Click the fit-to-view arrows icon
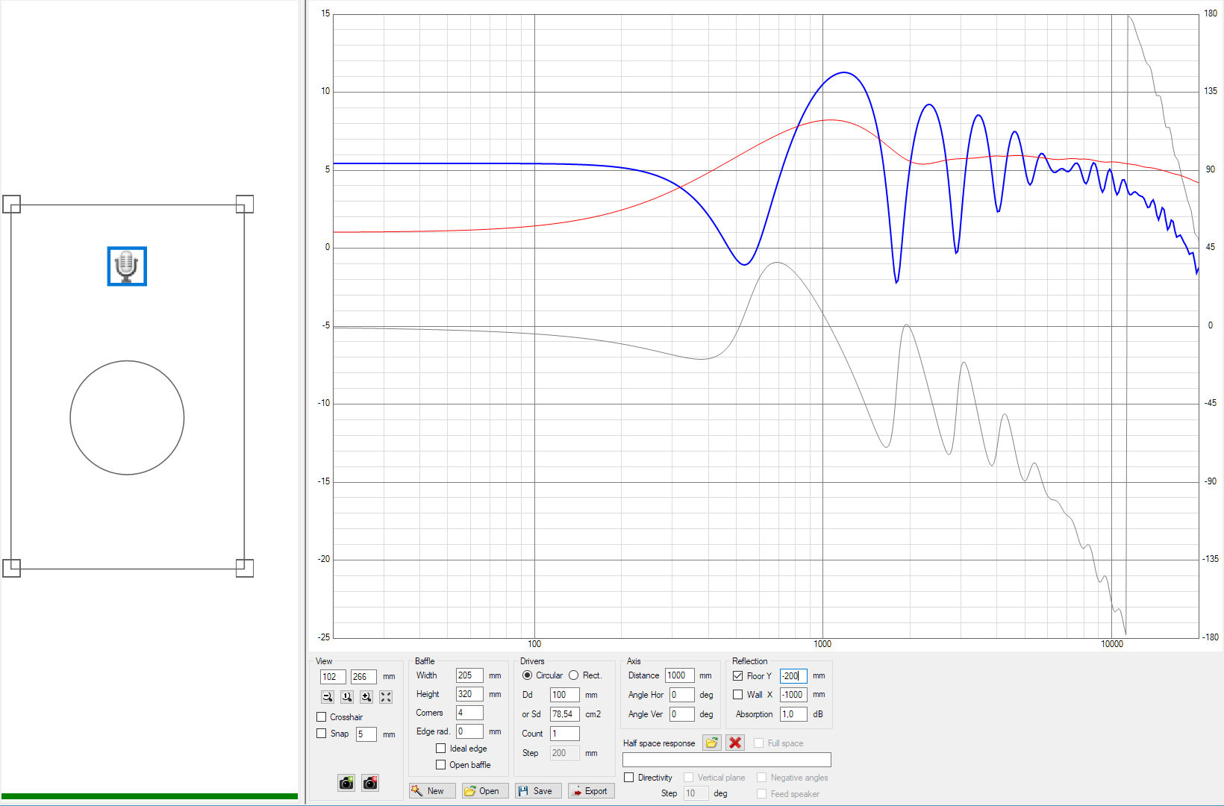The height and width of the screenshot is (806, 1224). coord(385,697)
